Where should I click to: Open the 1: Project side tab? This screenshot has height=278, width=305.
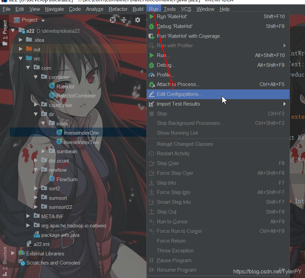[5, 33]
